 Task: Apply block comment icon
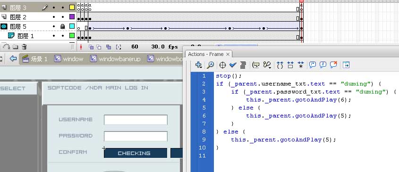(313, 65)
